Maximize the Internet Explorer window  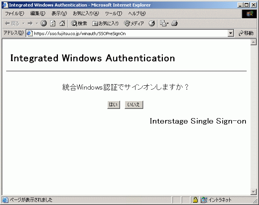(x=246, y=5)
